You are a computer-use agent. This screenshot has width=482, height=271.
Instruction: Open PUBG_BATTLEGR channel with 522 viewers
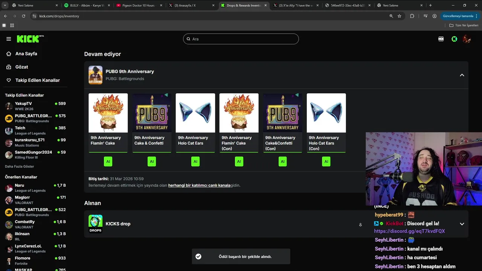pos(35,212)
